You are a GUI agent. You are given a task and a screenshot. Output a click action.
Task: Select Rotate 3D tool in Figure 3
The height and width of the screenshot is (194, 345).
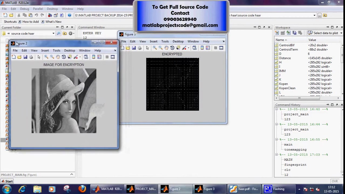click(172, 48)
